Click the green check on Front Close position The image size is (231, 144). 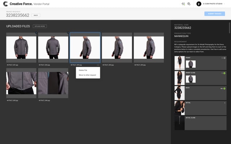click(225, 73)
